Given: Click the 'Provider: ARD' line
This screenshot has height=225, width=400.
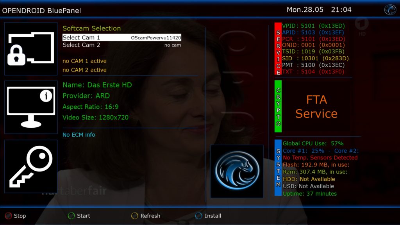Looking at the screenshot, I should point(86,96).
